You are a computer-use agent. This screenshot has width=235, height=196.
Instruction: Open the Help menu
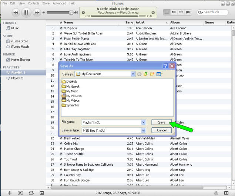coord(72,3)
